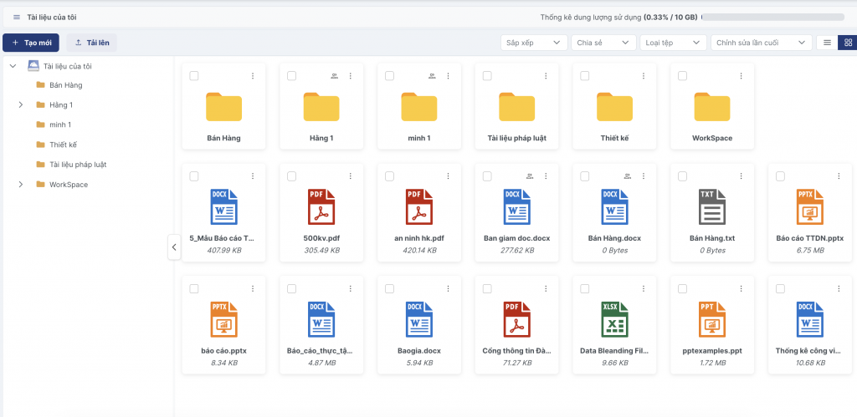
Task: Click shared-users icon on Hằng 1 folder
Action: [334, 76]
